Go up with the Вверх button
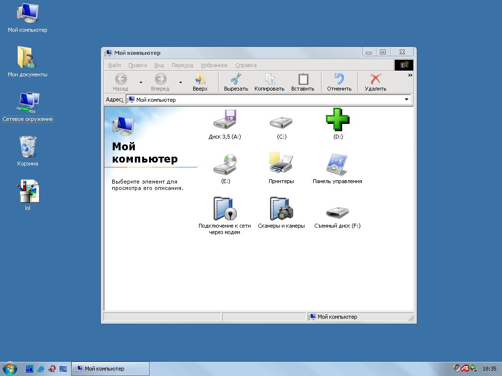The width and height of the screenshot is (502, 376). (200, 82)
